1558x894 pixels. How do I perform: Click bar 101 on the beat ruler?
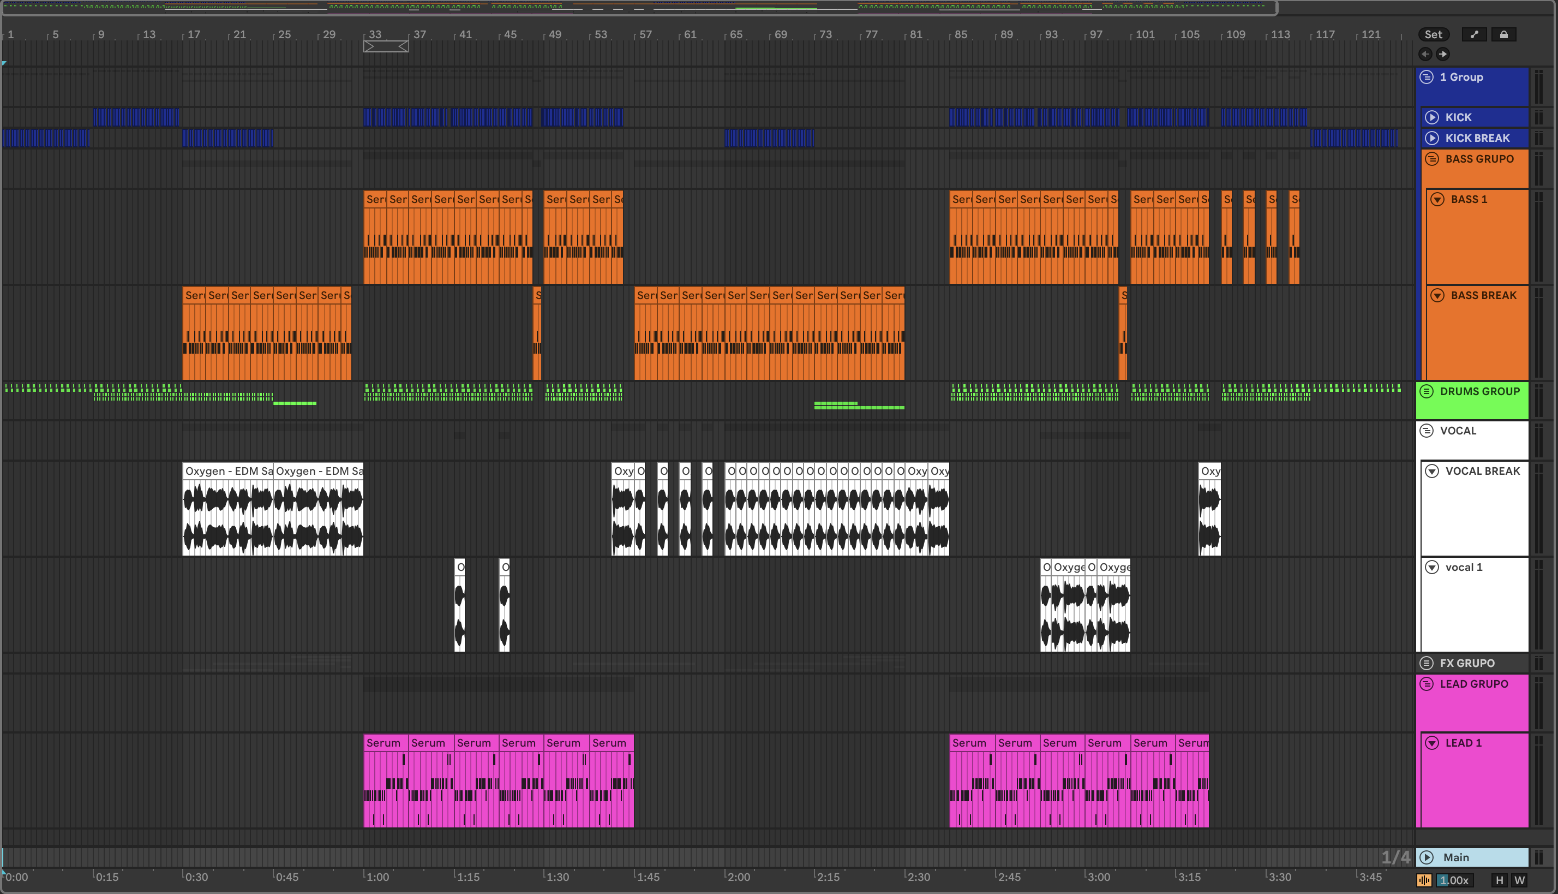point(1144,34)
